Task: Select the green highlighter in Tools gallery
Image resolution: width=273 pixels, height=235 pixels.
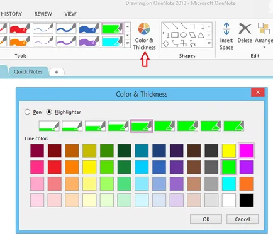Action: 112,28
